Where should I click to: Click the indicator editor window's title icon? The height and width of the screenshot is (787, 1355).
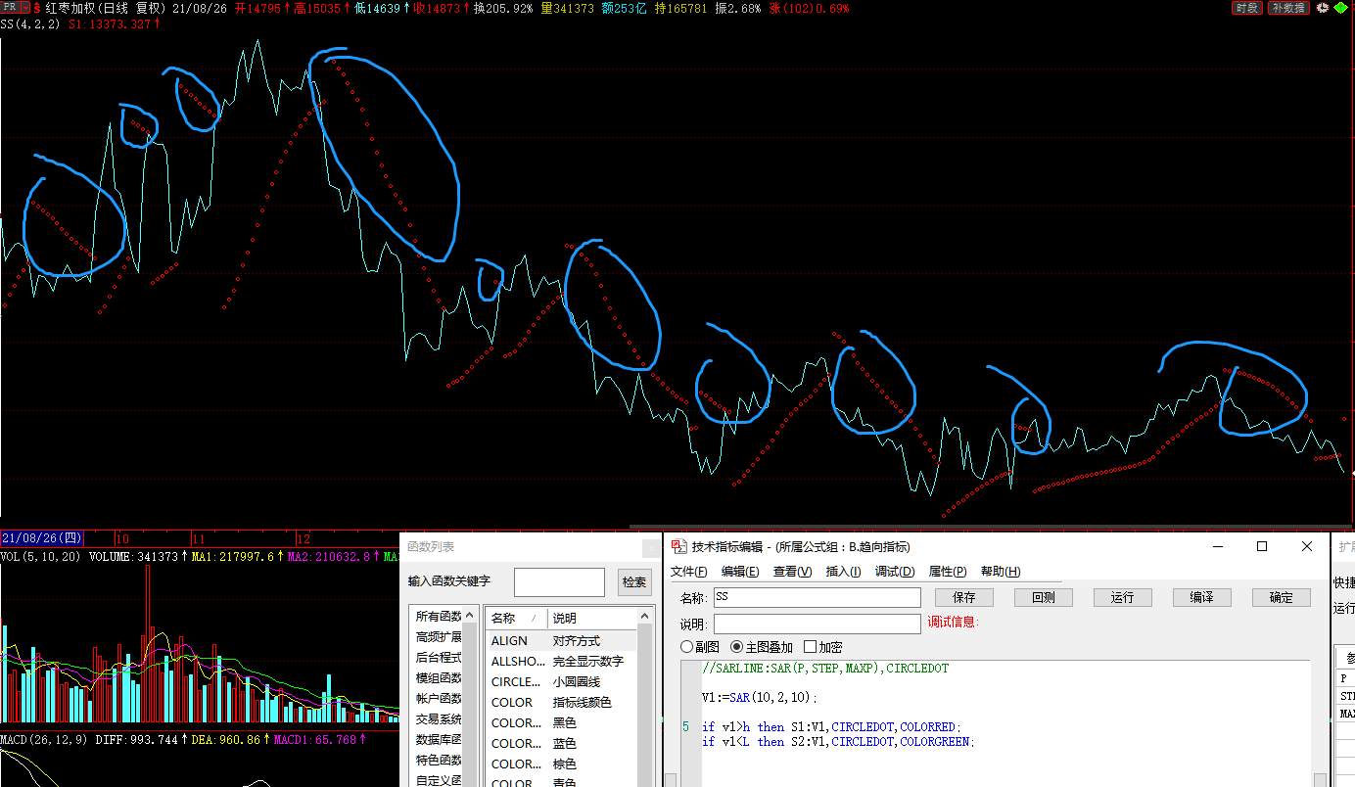point(678,546)
